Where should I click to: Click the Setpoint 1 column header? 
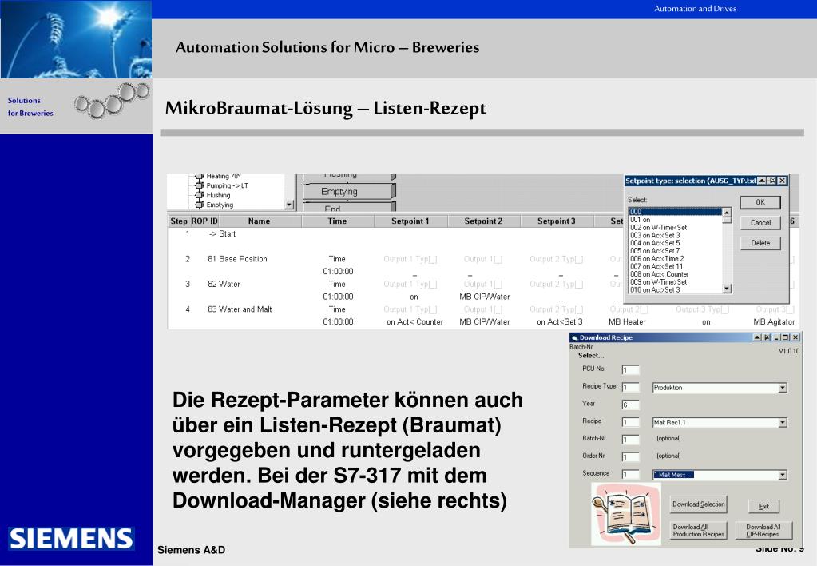click(x=410, y=221)
